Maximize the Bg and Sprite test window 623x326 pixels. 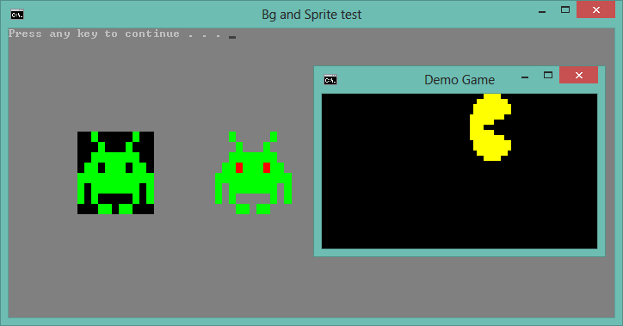pos(565,10)
